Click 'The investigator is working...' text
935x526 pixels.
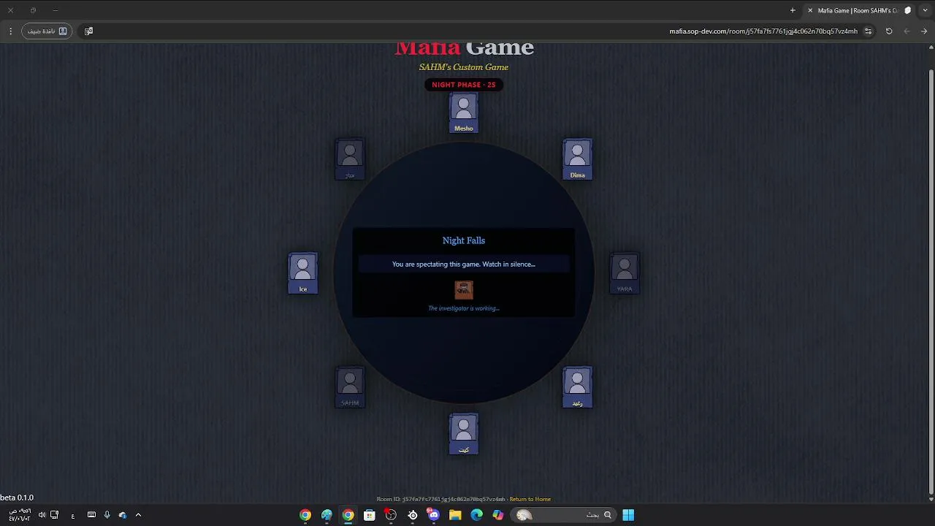(x=464, y=308)
